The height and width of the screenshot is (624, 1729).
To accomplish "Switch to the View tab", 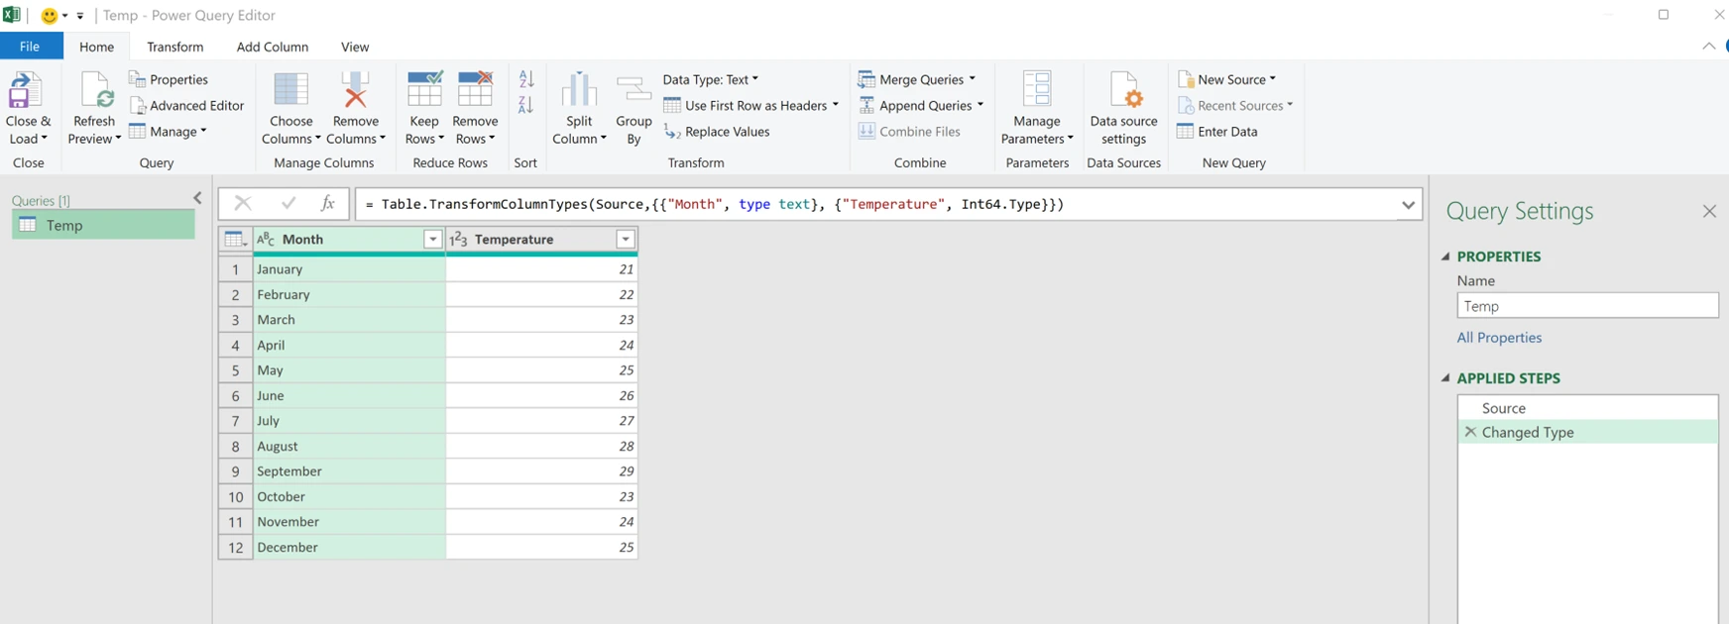I will point(354,47).
